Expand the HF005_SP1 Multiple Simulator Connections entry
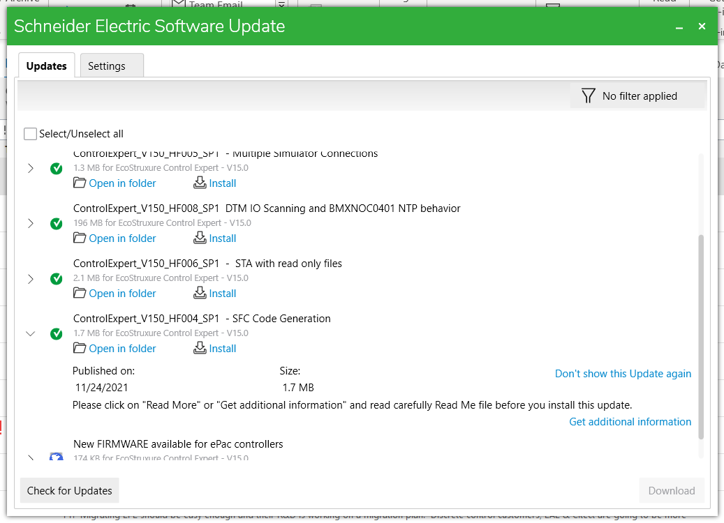Image resolution: width=724 pixels, height=523 pixels. point(31,168)
